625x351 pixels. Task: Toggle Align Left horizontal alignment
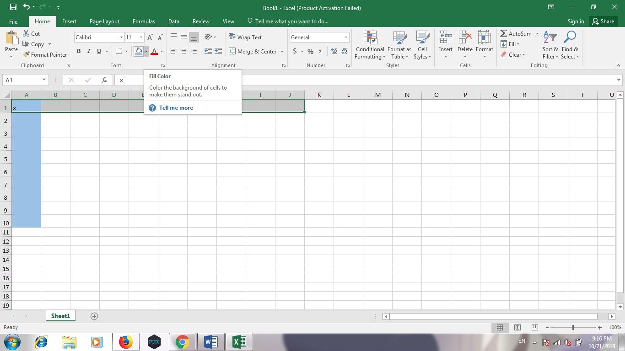click(174, 51)
